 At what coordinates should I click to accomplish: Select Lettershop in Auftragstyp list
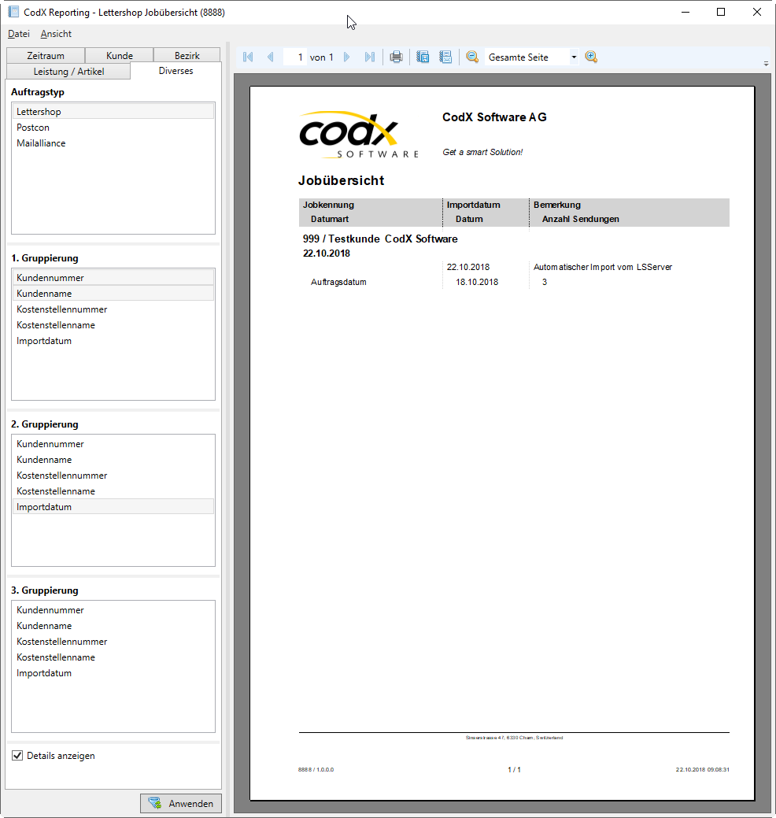[x=113, y=112]
